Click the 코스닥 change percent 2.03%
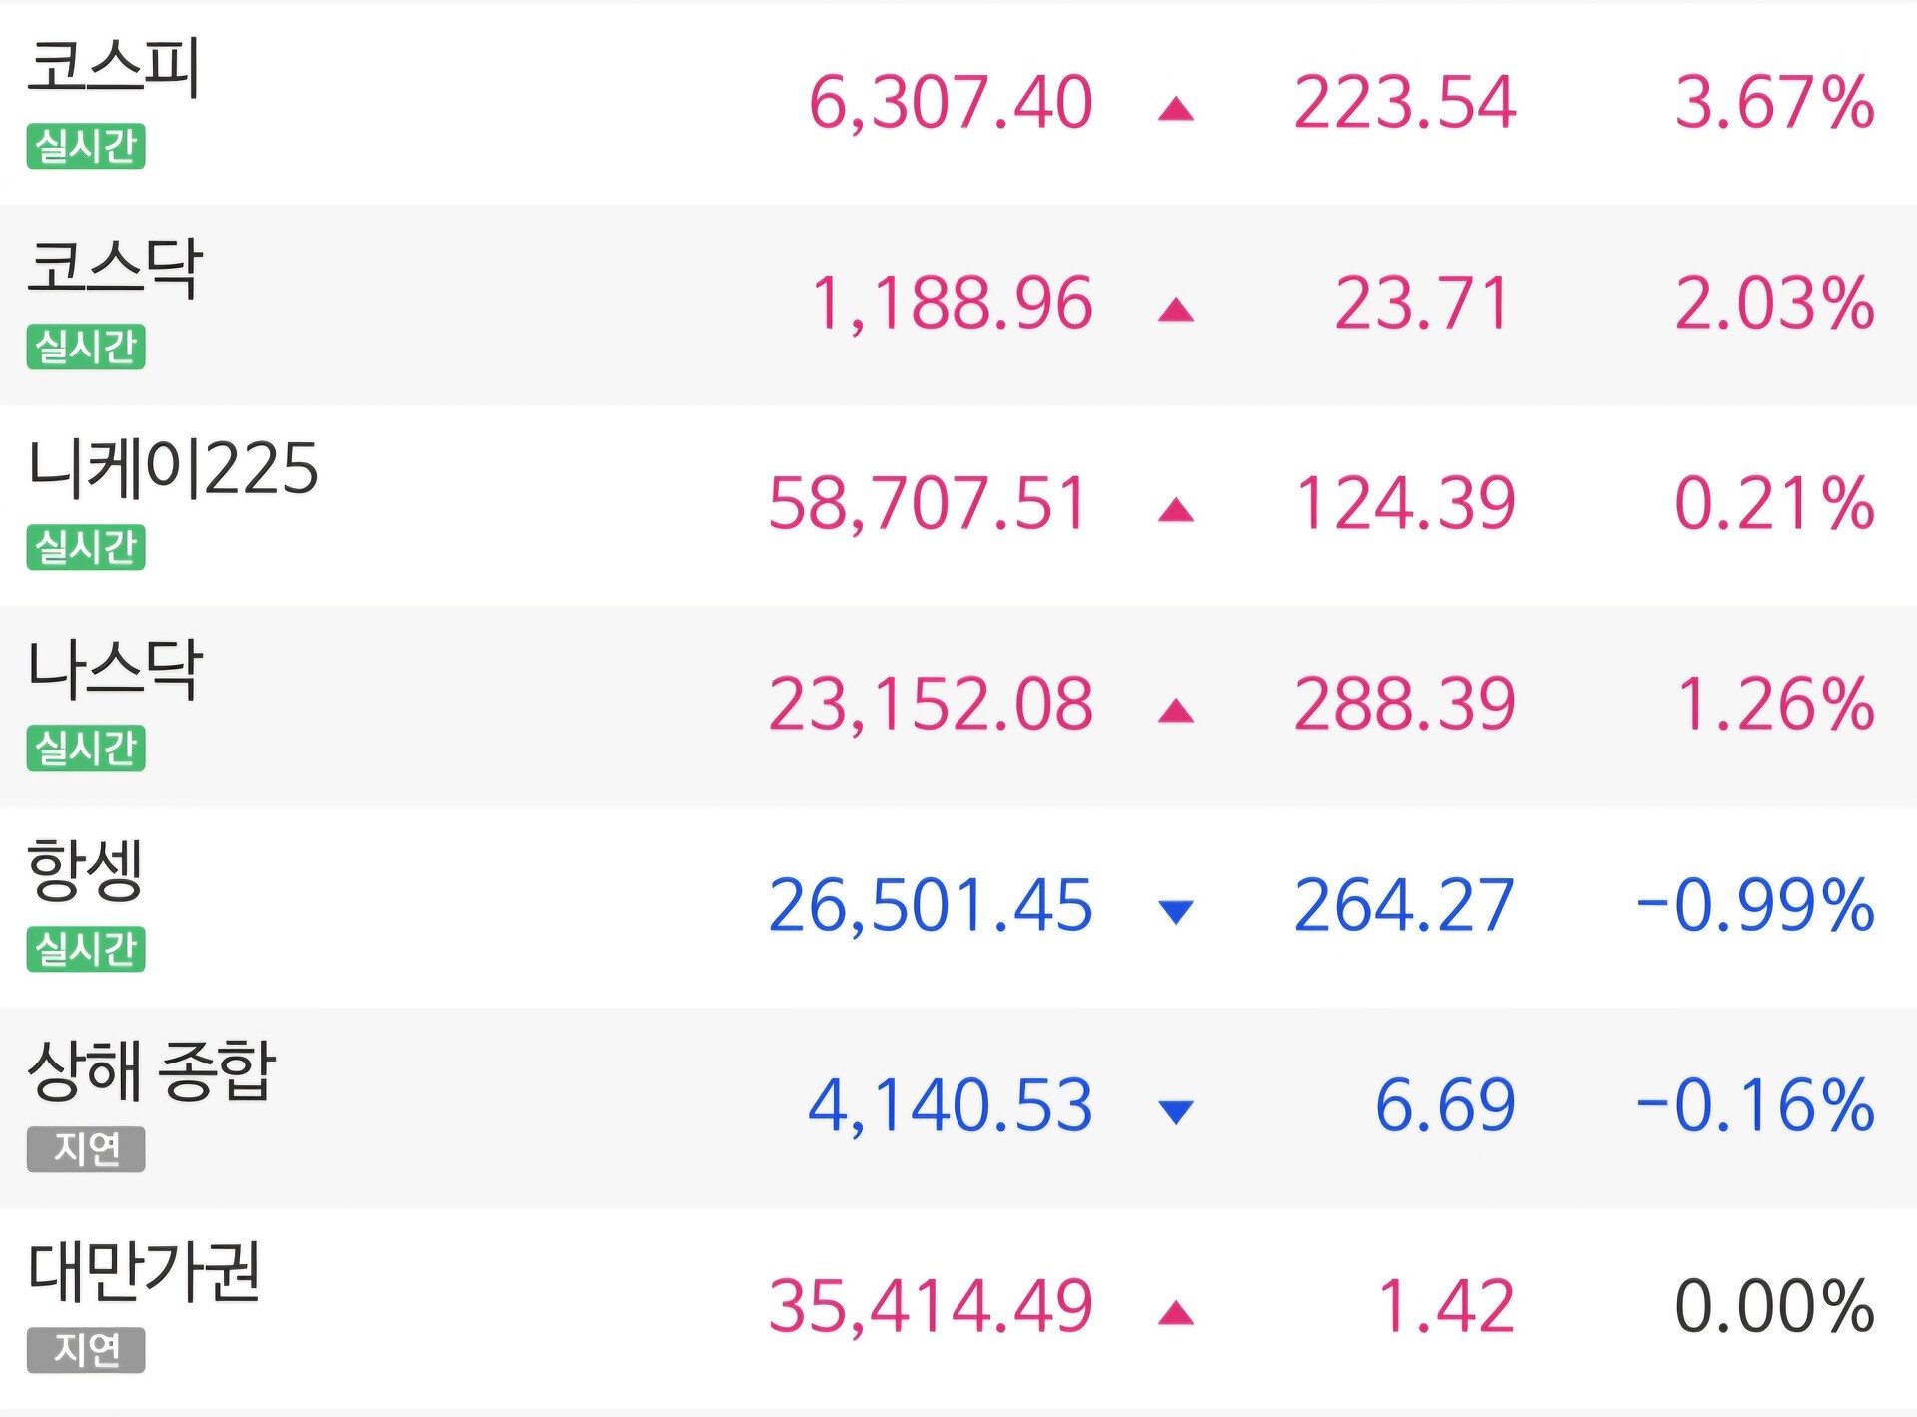The width and height of the screenshot is (1917, 1417). (x=1774, y=304)
